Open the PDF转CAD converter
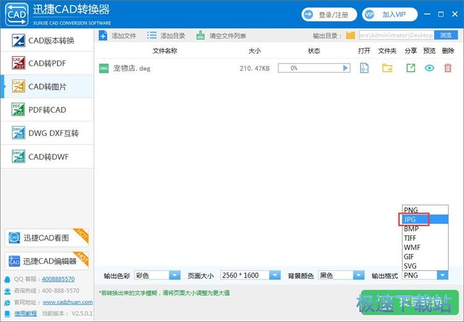 point(47,109)
